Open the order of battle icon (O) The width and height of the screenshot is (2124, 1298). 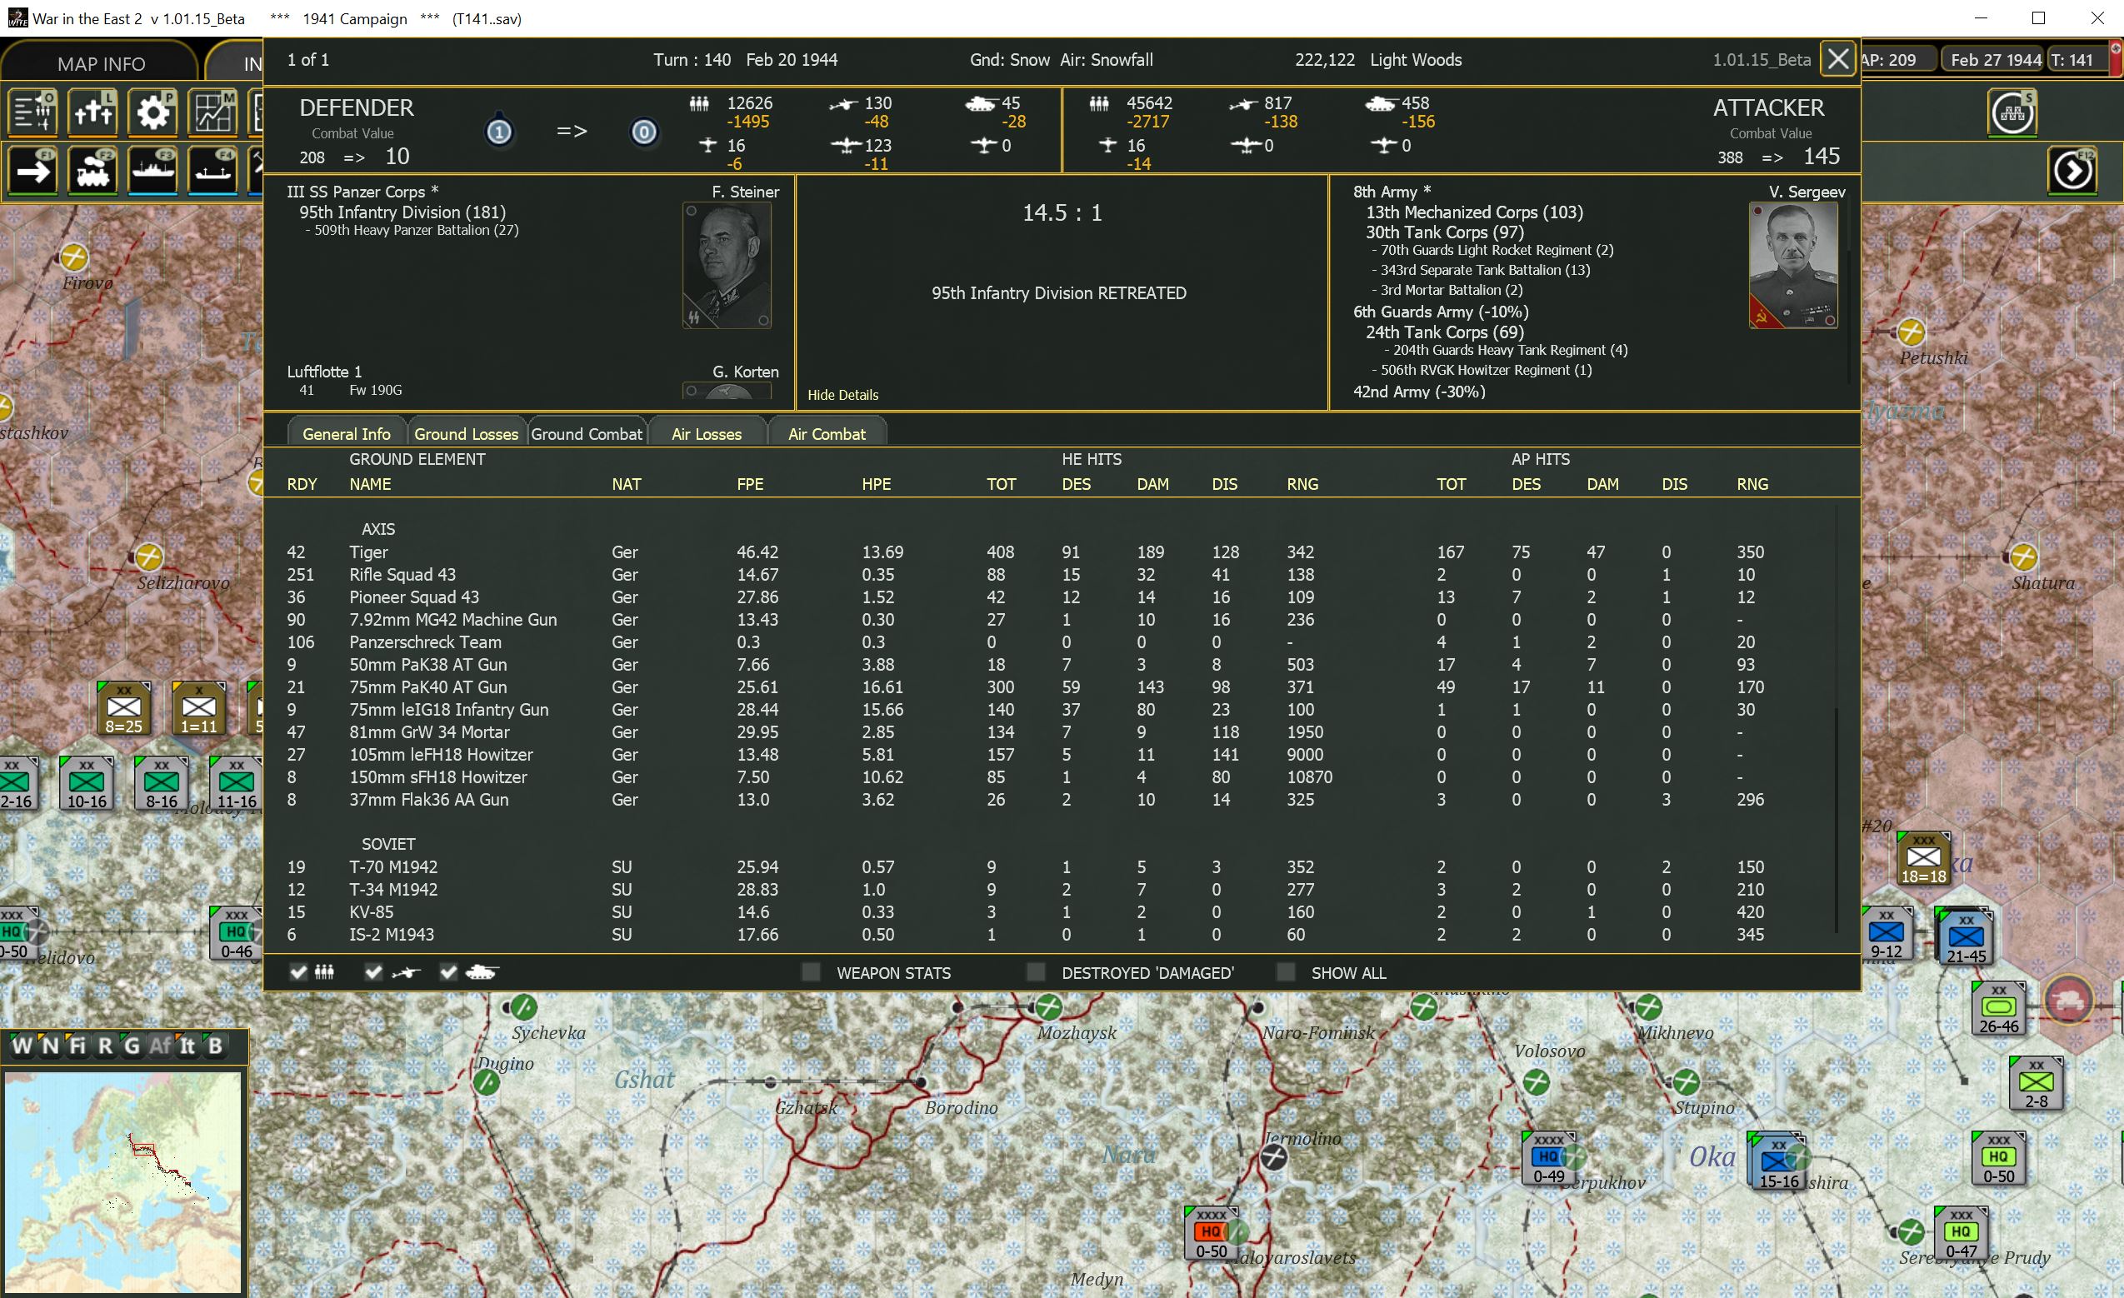point(32,113)
